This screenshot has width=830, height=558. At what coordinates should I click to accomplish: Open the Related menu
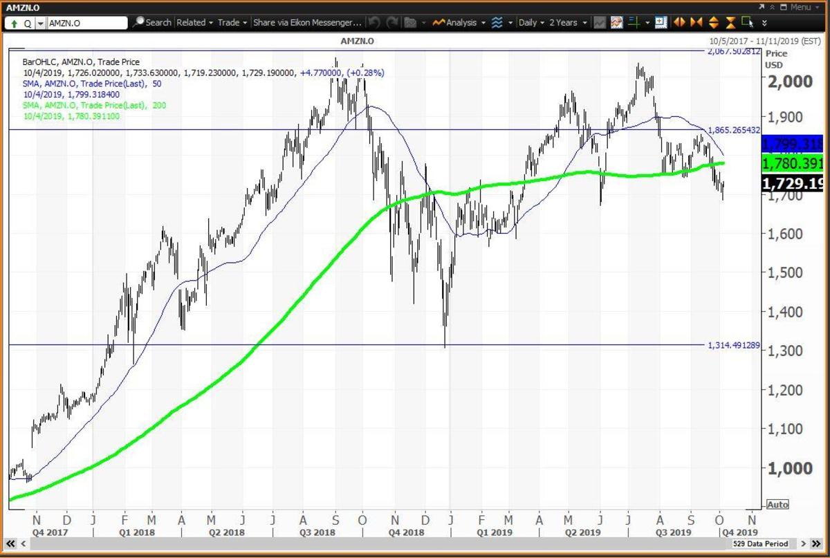[x=194, y=22]
